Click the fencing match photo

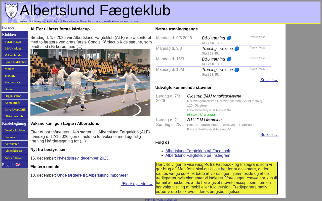click(90, 83)
